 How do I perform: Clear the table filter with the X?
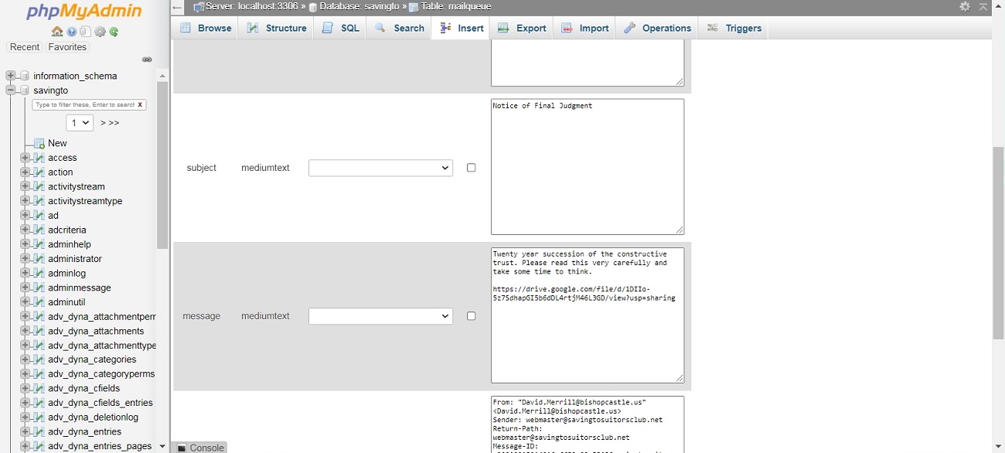pyautogui.click(x=140, y=105)
